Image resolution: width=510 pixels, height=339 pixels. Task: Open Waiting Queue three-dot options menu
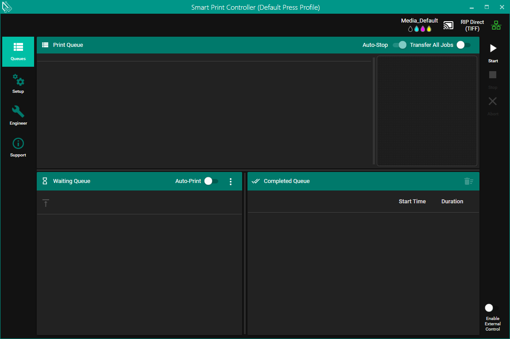coord(230,181)
